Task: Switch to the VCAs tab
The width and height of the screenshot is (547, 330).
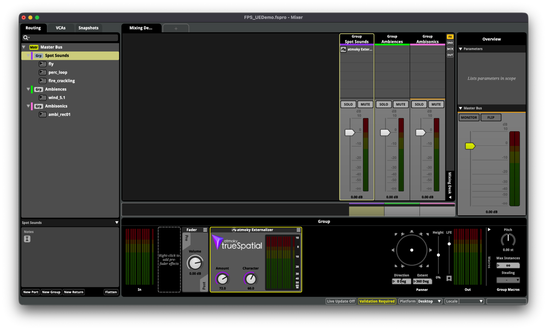Action: [60, 28]
